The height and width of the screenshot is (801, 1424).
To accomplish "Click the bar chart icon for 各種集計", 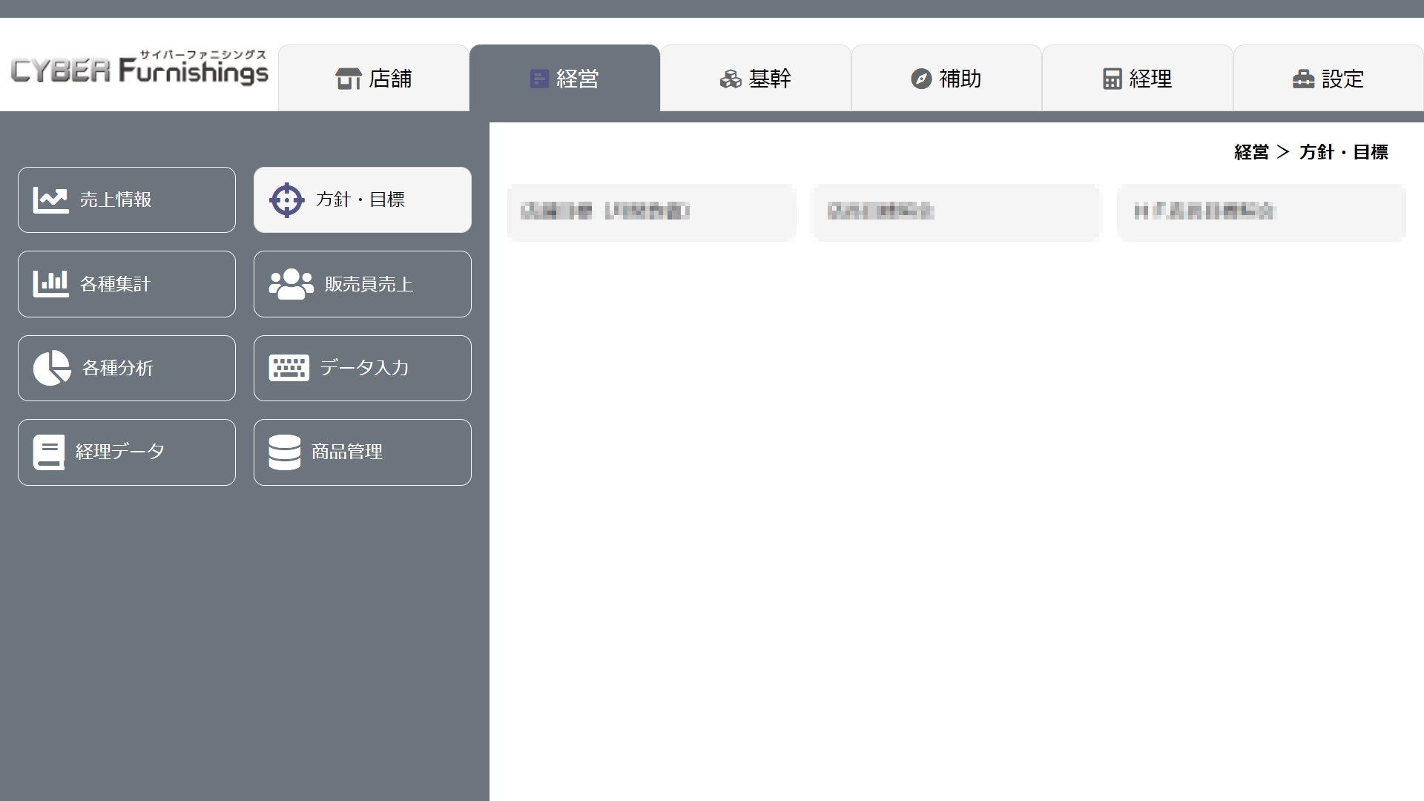I will pyautogui.click(x=51, y=284).
